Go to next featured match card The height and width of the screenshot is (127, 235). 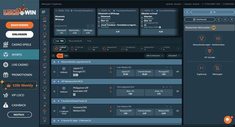181,22
